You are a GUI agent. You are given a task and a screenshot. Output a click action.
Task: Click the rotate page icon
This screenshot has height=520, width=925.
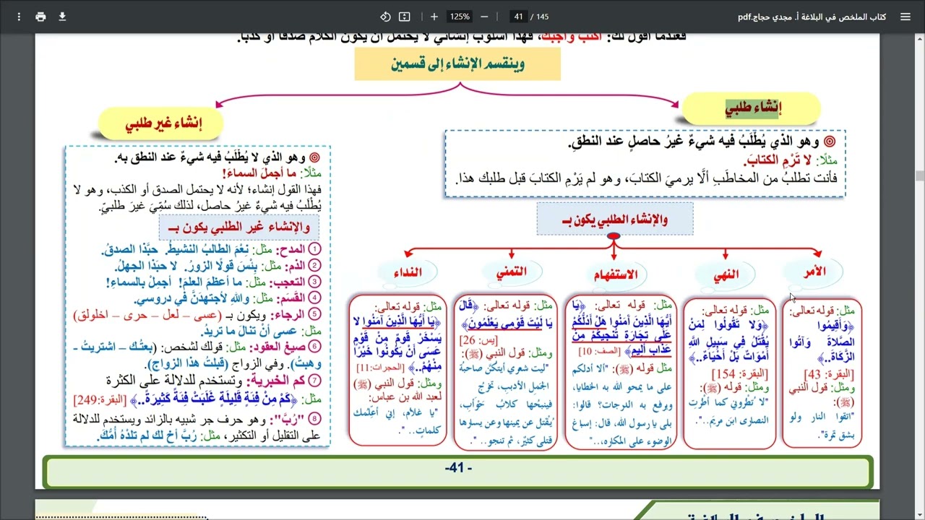click(385, 17)
